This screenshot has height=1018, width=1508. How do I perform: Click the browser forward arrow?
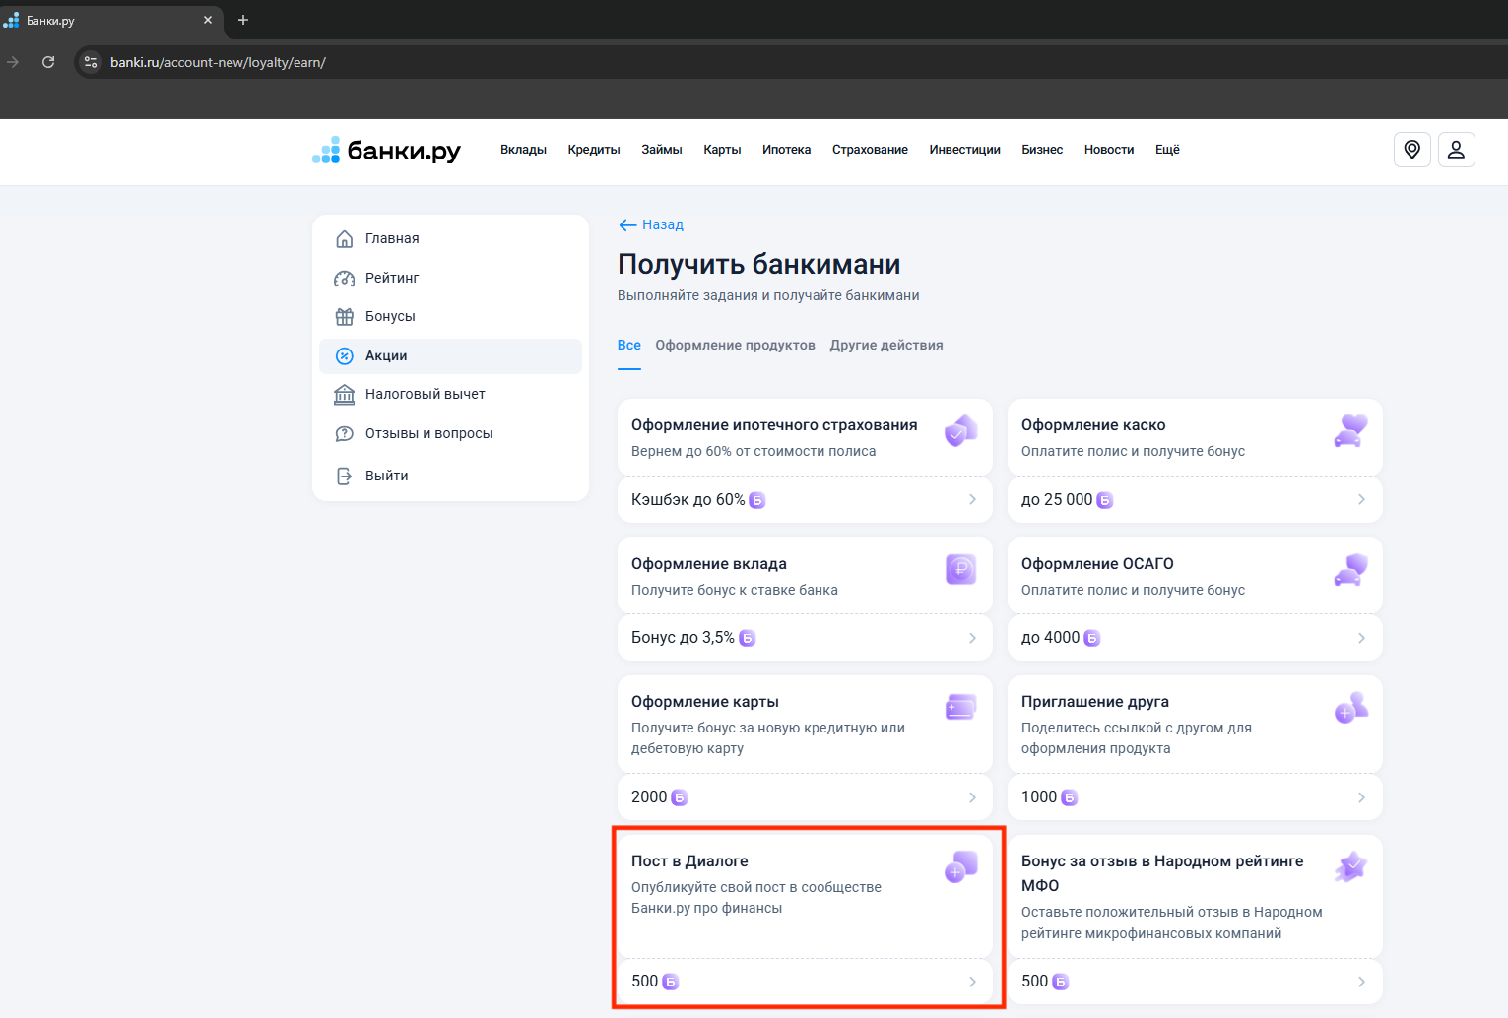[13, 62]
